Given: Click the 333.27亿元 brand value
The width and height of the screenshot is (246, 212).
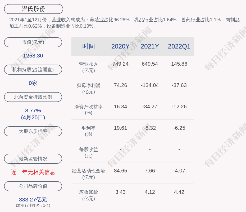Looking at the screenshot, I should pos(33,200).
